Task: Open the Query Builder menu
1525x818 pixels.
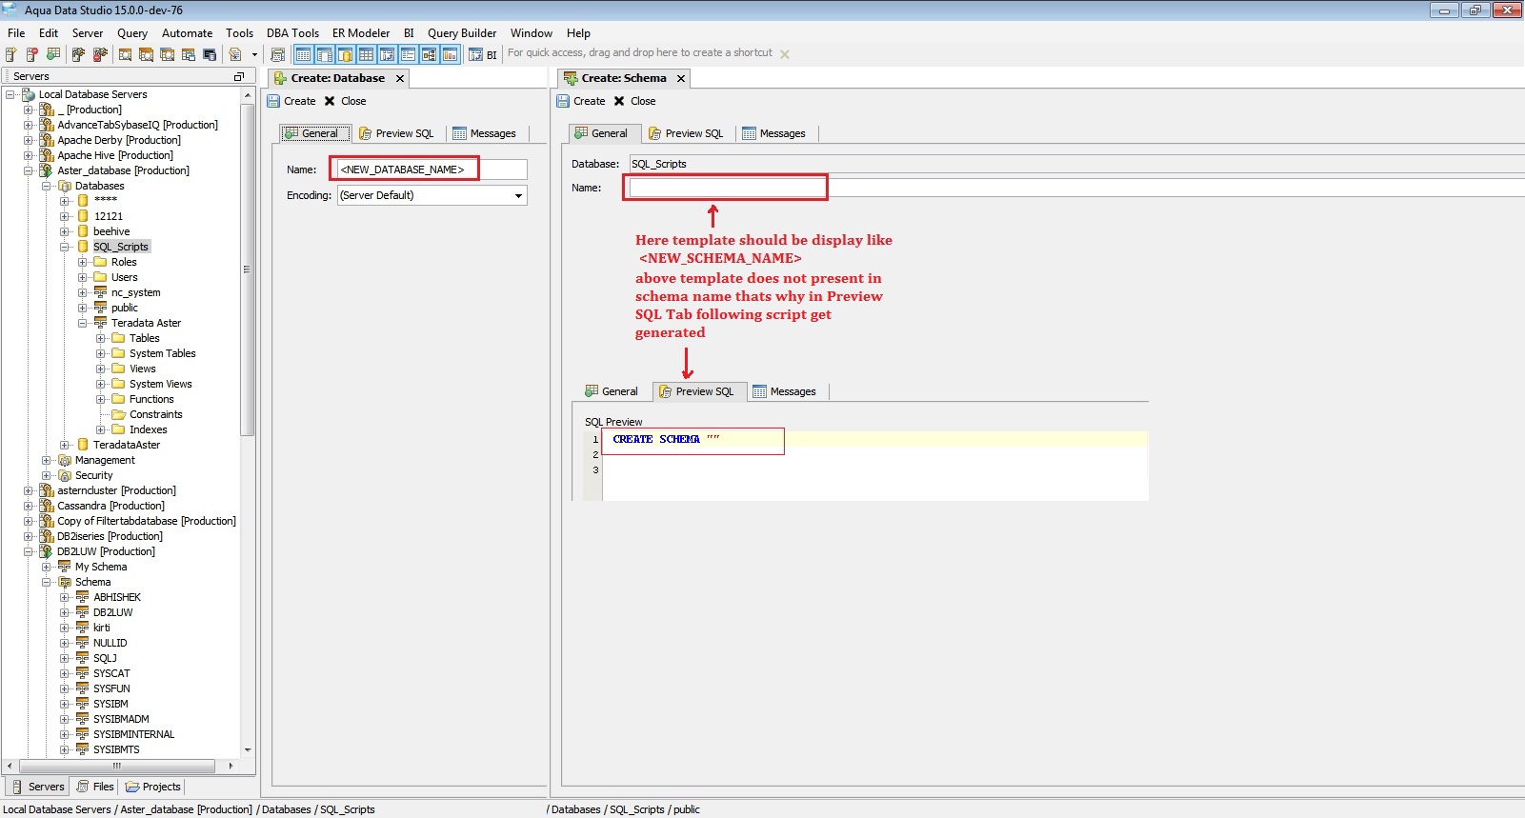Action: coord(462,32)
